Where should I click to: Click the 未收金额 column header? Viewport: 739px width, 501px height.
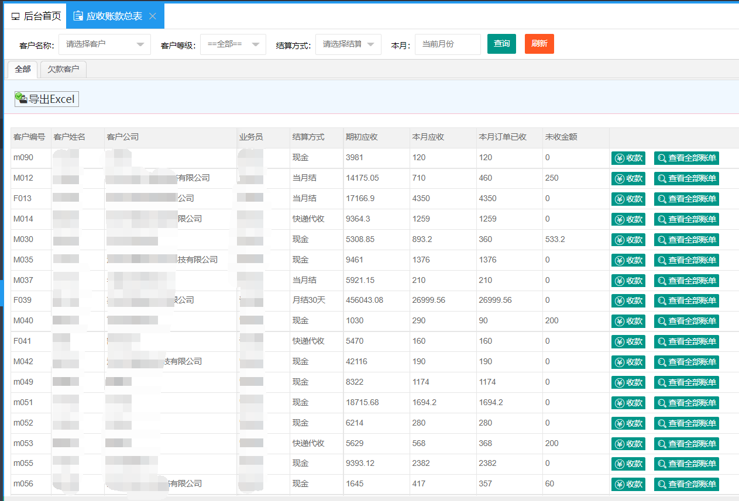tap(561, 137)
